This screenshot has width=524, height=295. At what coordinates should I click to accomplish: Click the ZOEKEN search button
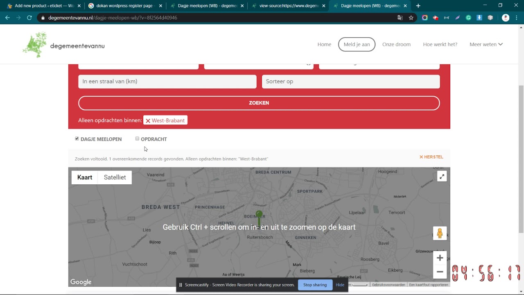(259, 103)
